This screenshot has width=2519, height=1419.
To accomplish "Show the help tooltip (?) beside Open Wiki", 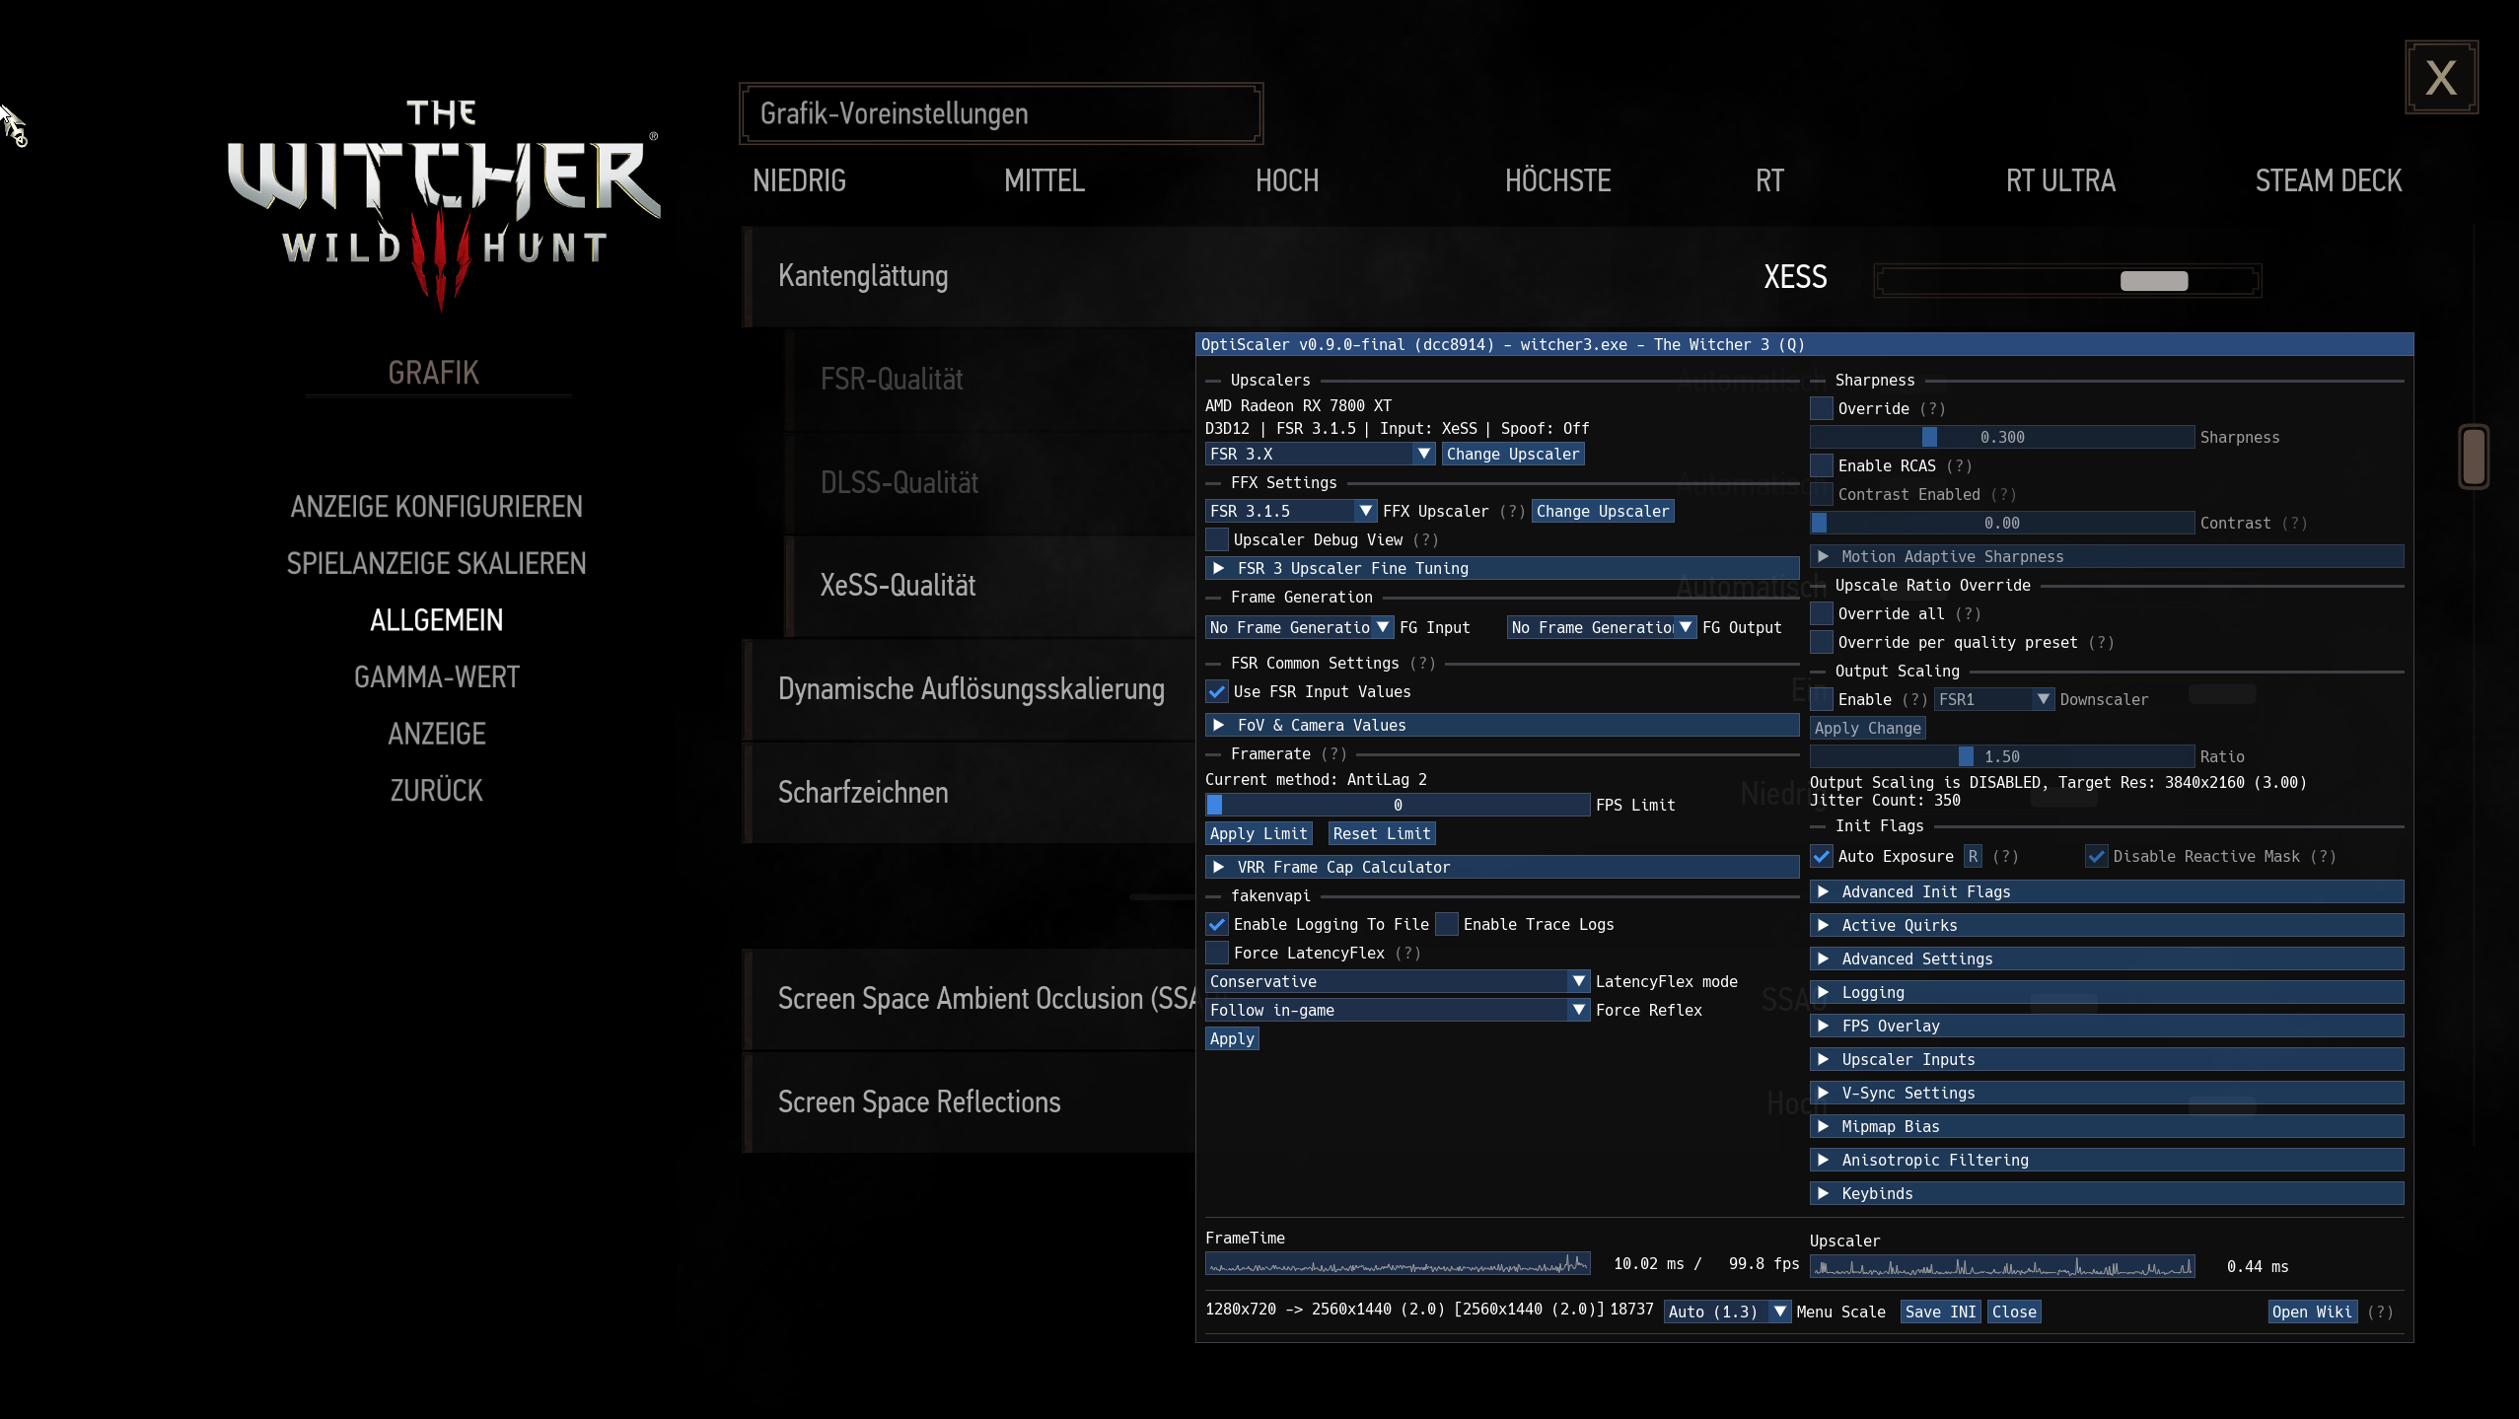I will (2379, 1312).
